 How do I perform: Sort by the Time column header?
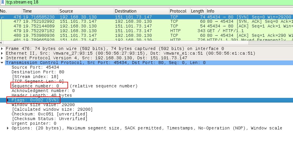[40, 11]
